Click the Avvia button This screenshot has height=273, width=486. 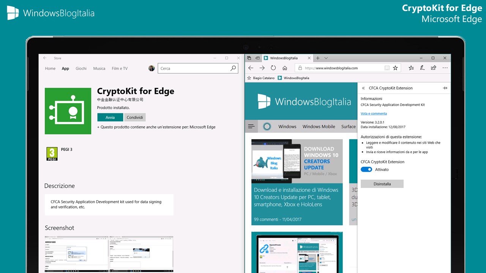tap(110, 118)
